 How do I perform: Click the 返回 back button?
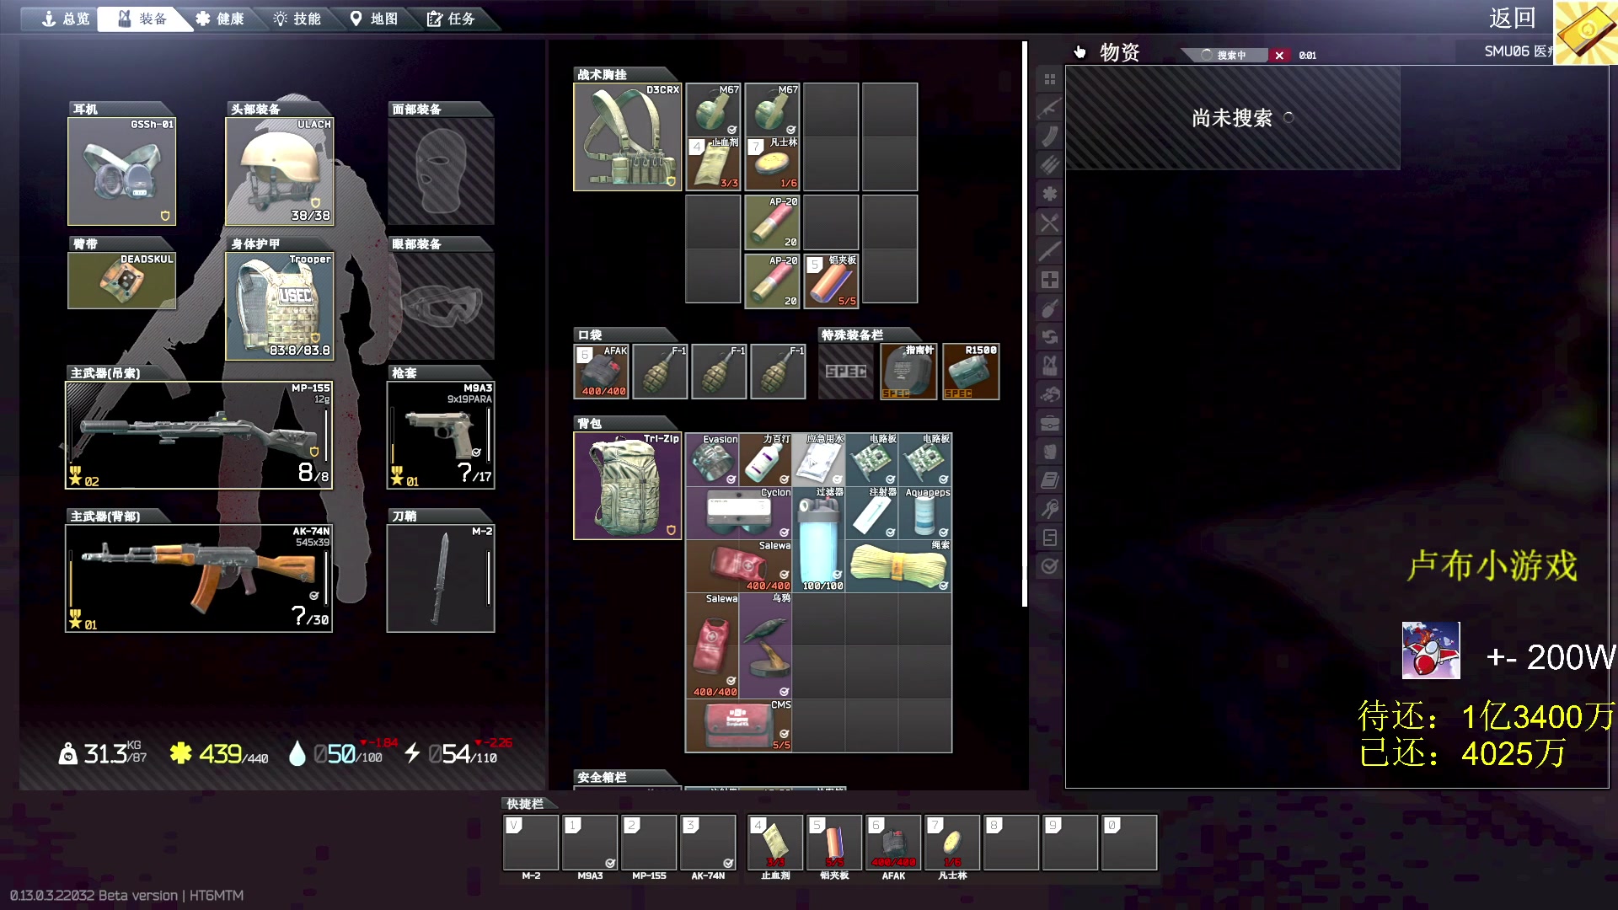[x=1512, y=19]
